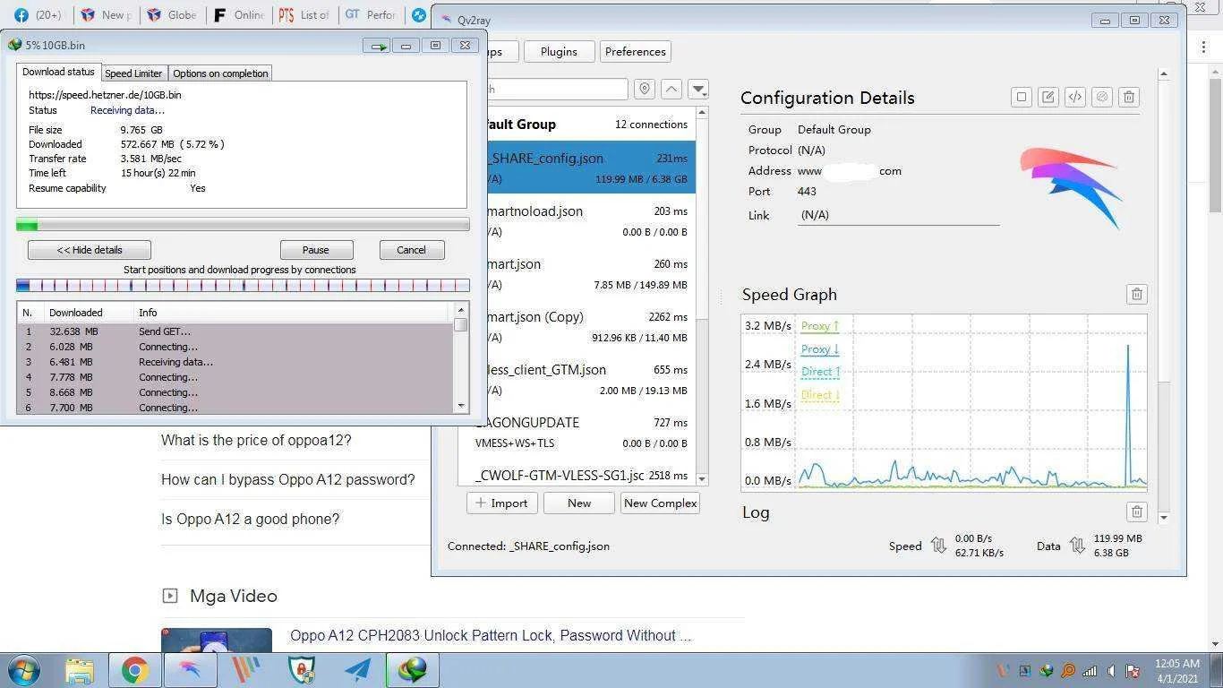The height and width of the screenshot is (688, 1223).
Task: Click the connections segment progress strip
Action: coord(243,285)
